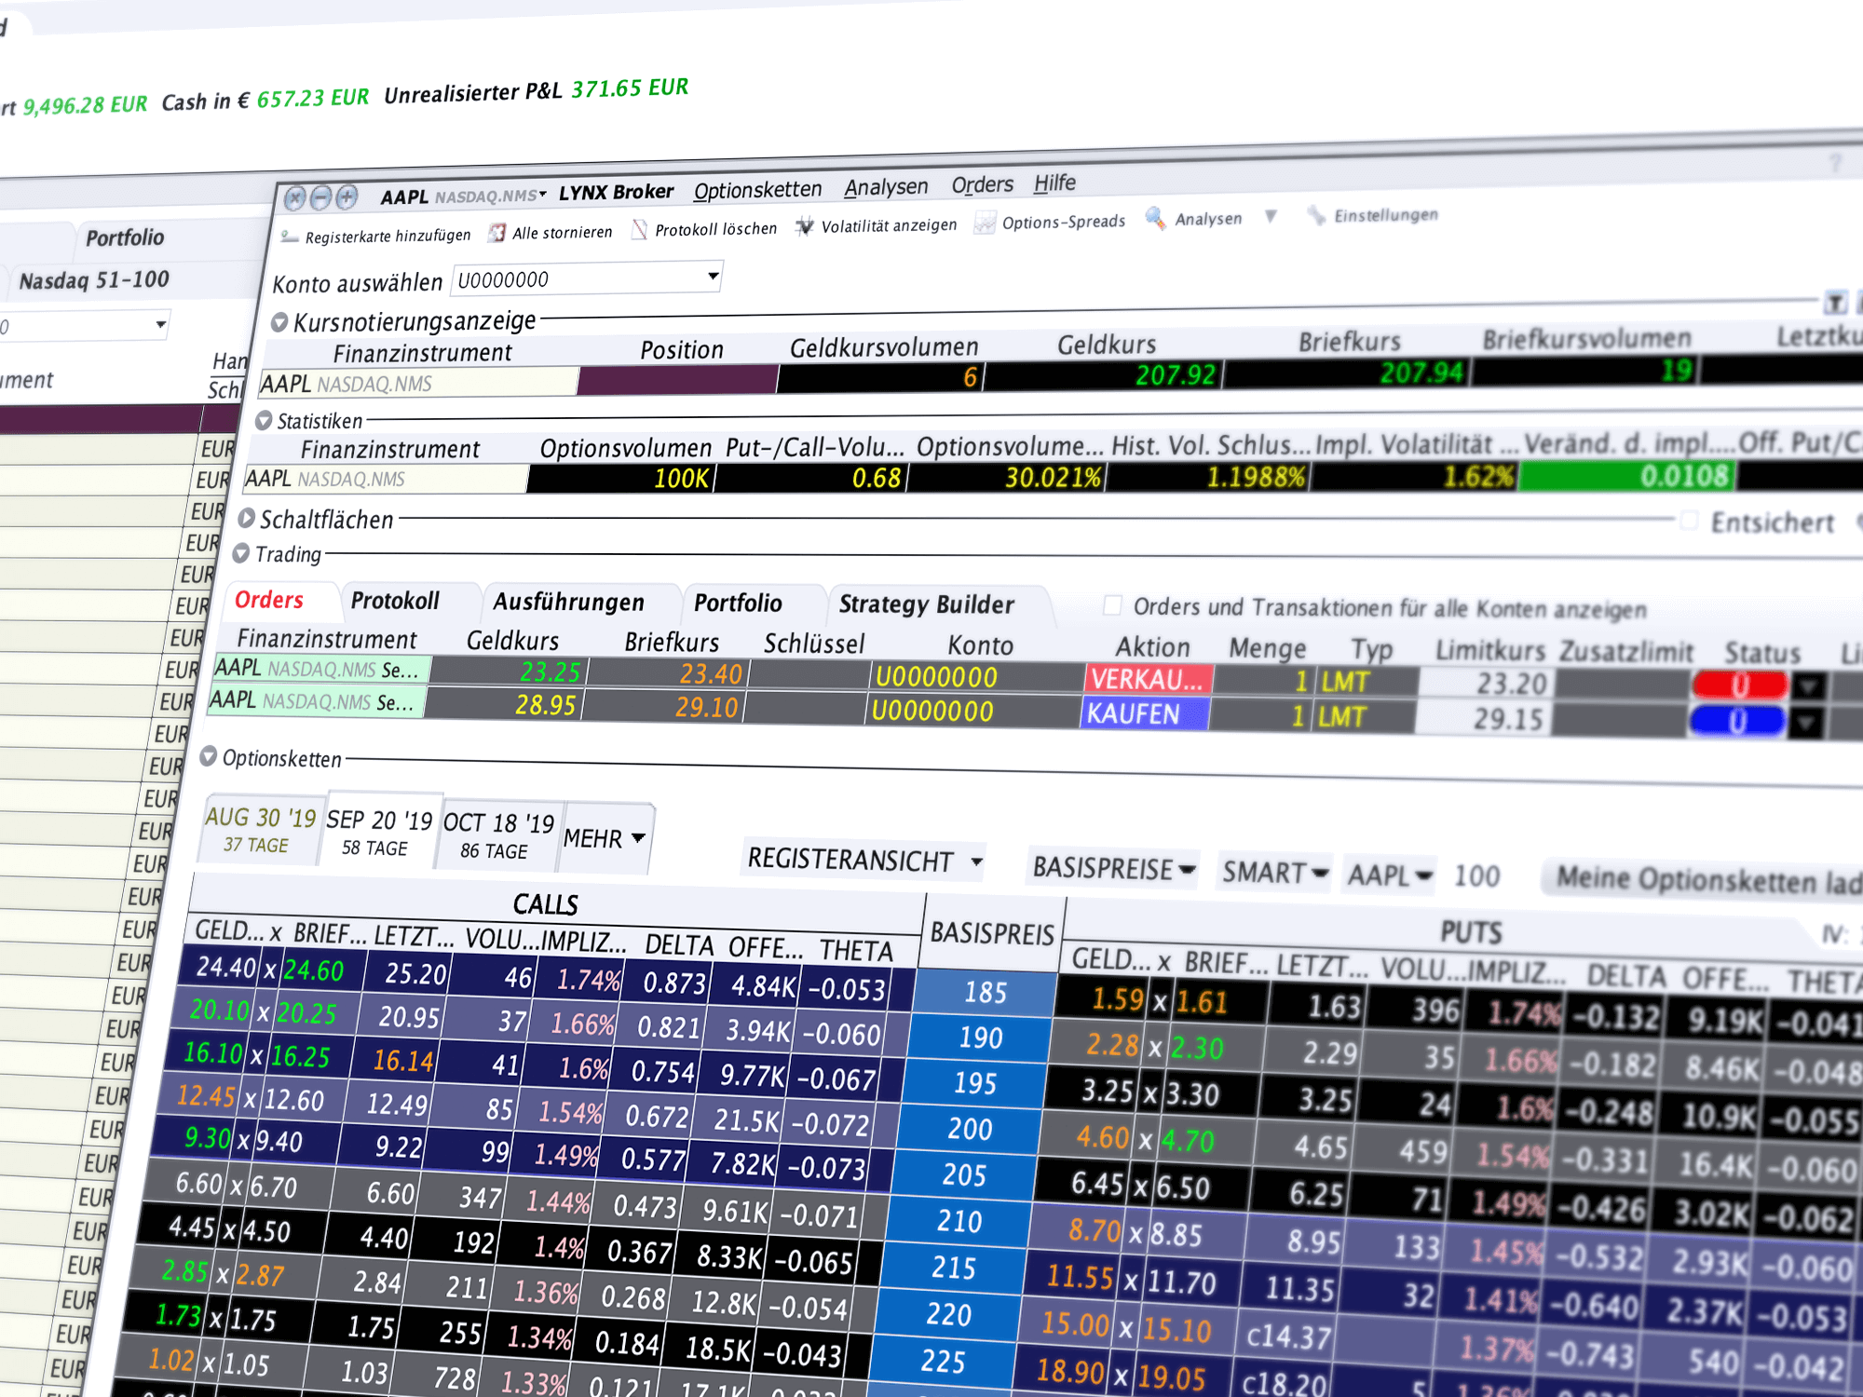This screenshot has width=1863, height=1397.
Task: Open Einstellungen wrench icon
Action: [1316, 216]
